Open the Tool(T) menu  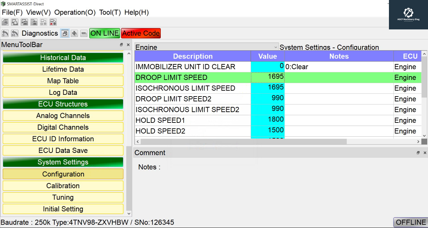110,12
